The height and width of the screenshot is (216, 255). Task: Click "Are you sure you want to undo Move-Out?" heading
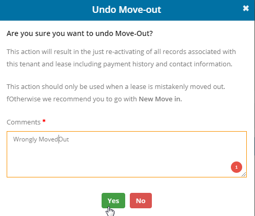coord(80,33)
